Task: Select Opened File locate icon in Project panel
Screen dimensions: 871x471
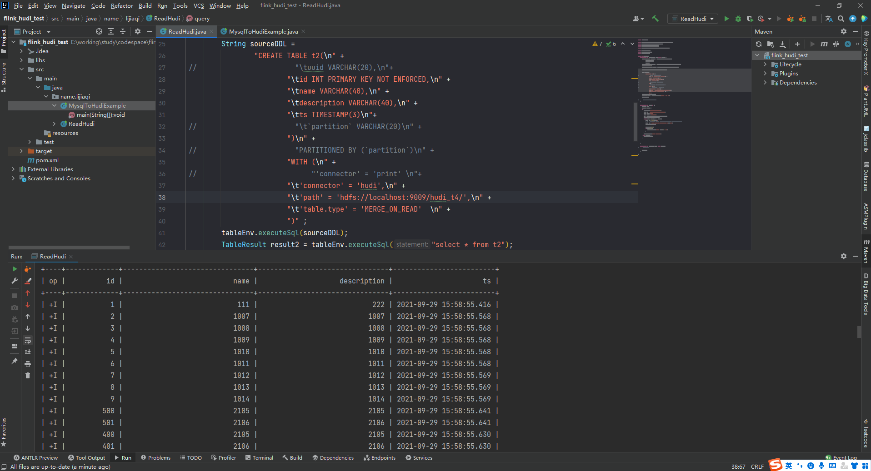Action: tap(99, 31)
